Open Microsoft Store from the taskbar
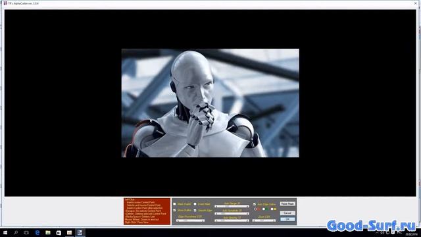The height and width of the screenshot is (237, 421). 59,232
